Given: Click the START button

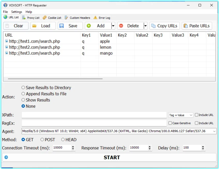Looking at the screenshot, I should pos(109,157).
